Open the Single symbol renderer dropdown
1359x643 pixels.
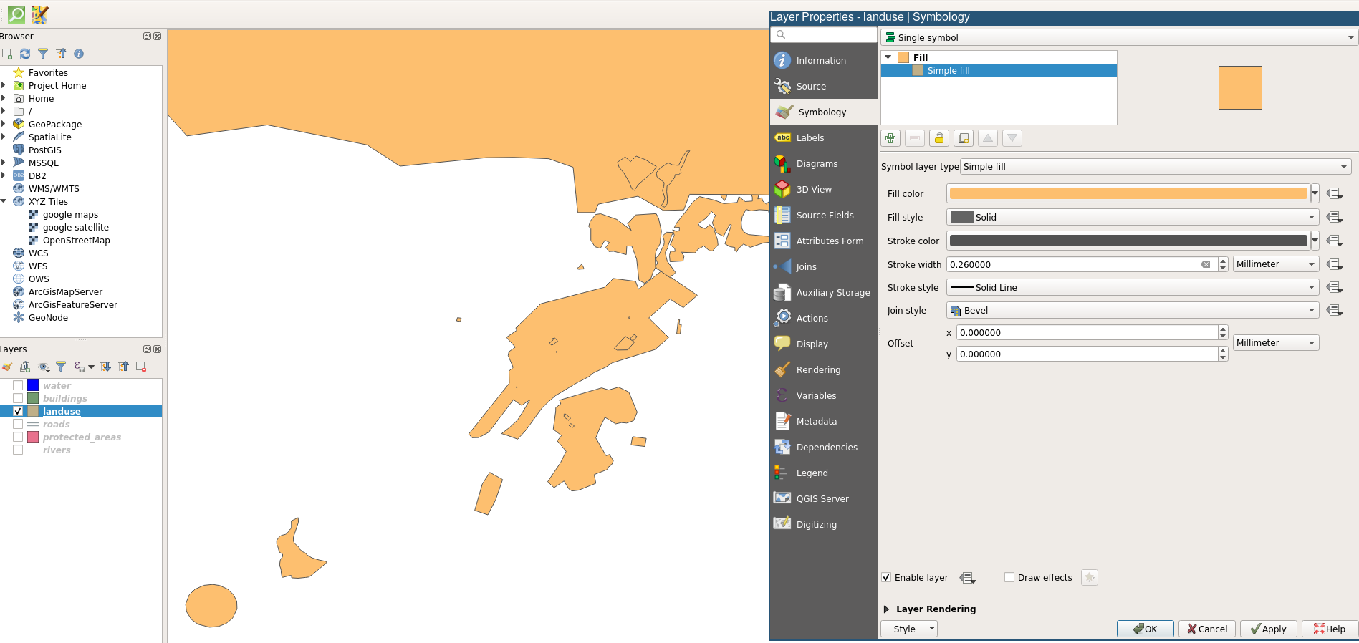tap(1118, 37)
